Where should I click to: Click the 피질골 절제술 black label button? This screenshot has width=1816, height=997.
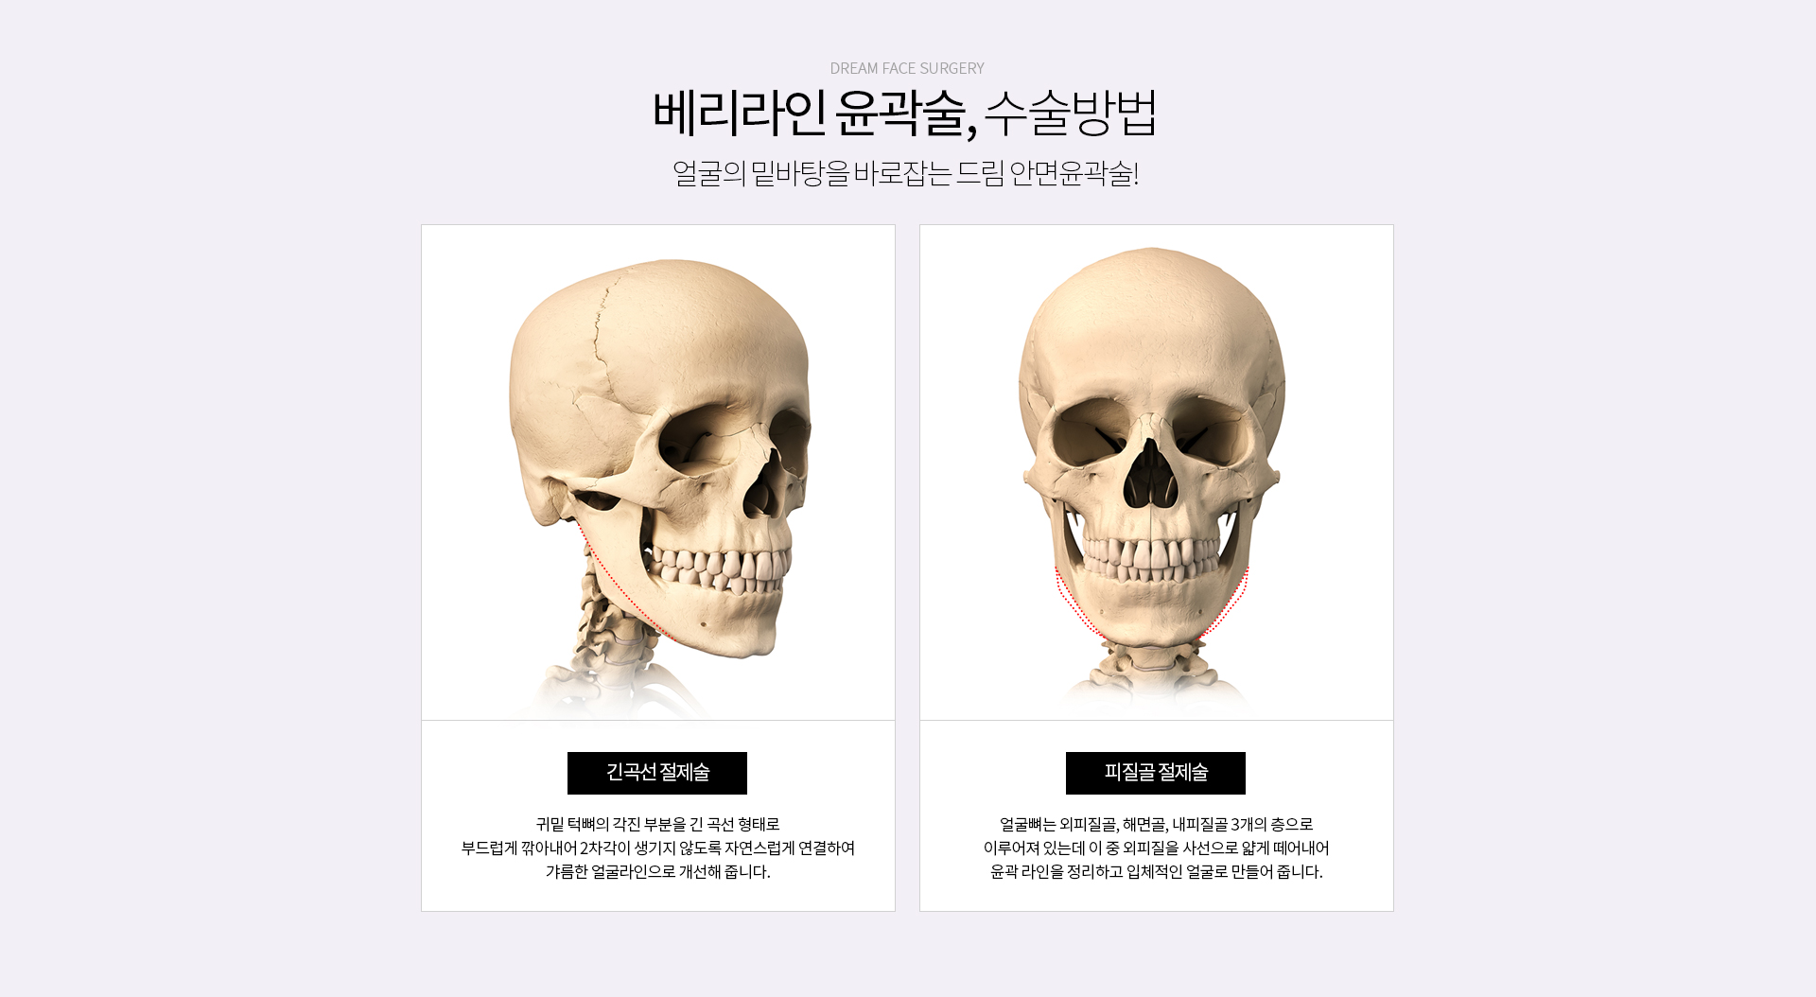click(x=1156, y=773)
